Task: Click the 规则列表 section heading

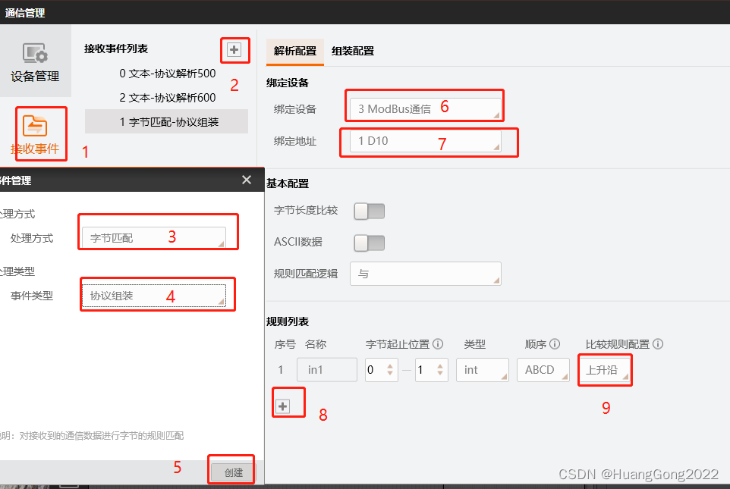Action: click(288, 321)
